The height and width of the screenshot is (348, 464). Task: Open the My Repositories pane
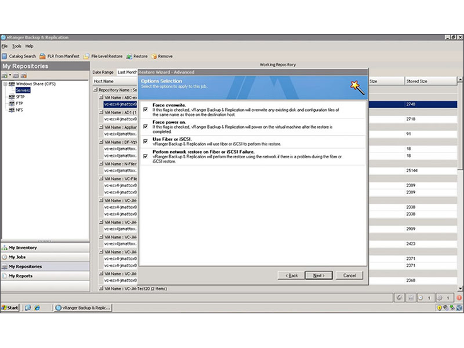coord(45,267)
